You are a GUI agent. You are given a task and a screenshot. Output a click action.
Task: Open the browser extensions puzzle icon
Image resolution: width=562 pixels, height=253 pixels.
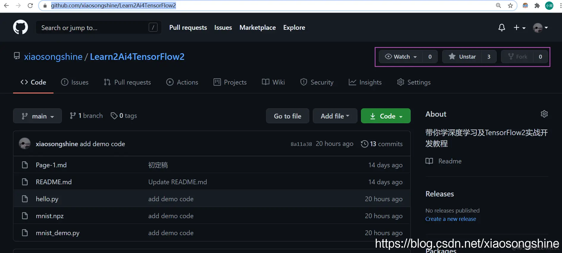tap(537, 5)
